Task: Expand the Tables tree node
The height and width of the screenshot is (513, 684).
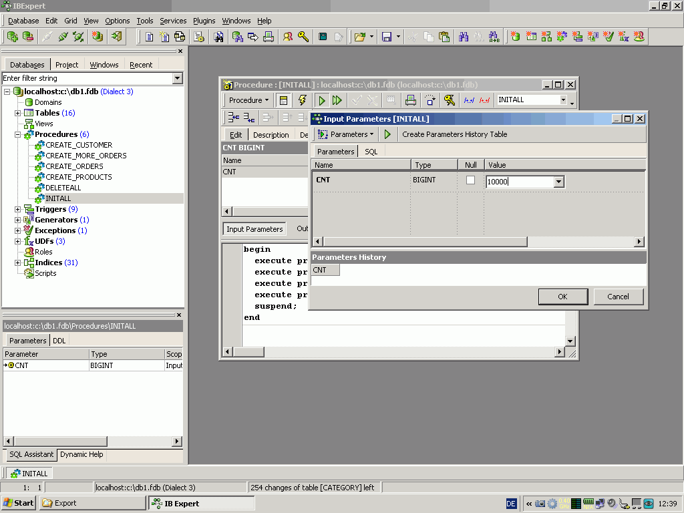Action: click(18, 113)
